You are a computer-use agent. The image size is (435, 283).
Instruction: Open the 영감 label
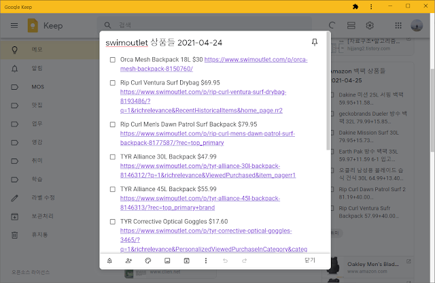click(50, 142)
